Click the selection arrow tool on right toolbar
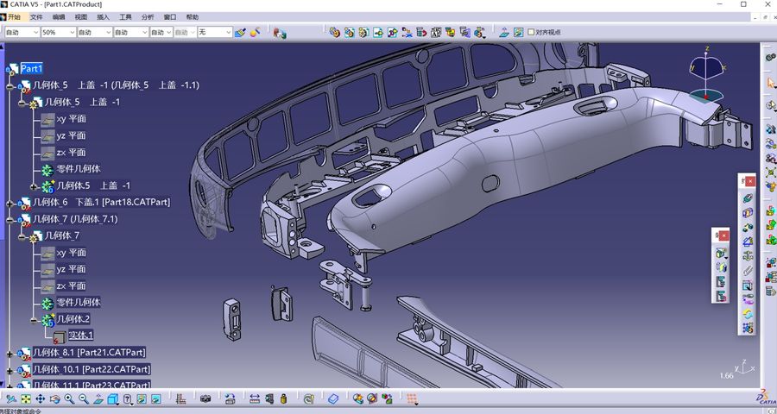Image resolution: width=777 pixels, height=414 pixels. 771,82
